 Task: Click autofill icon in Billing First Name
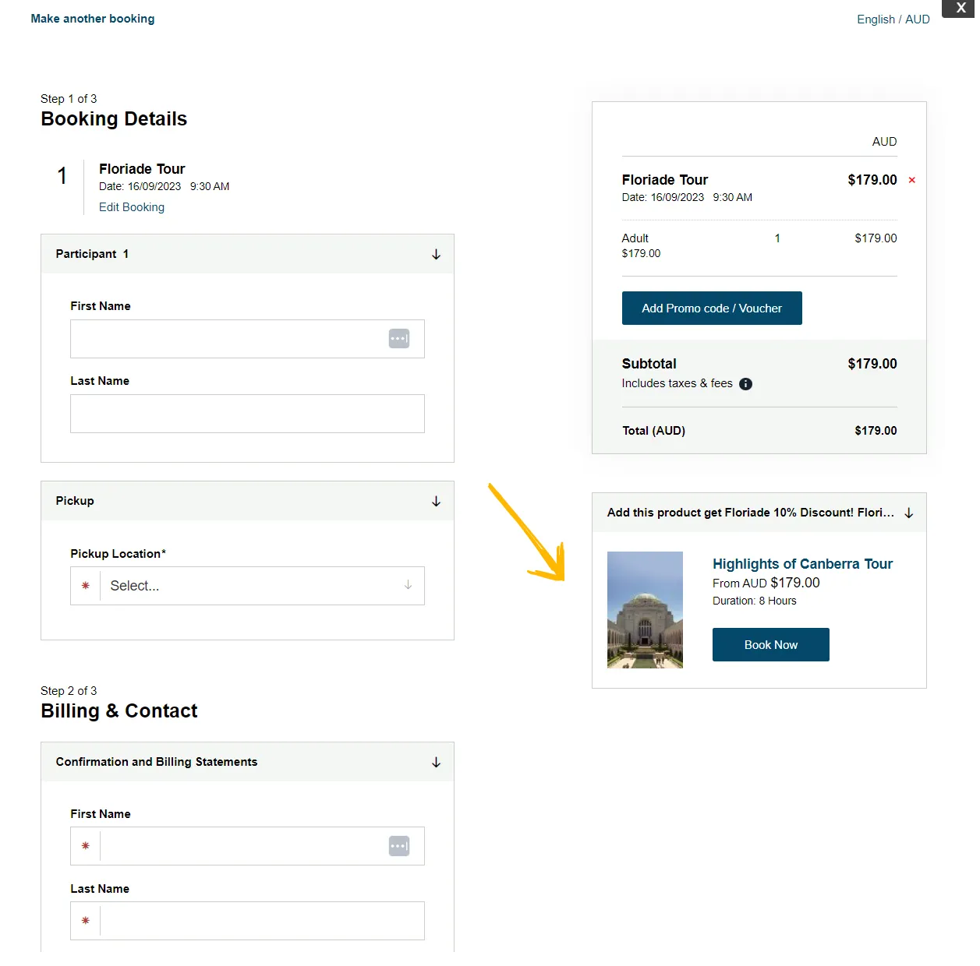point(399,846)
